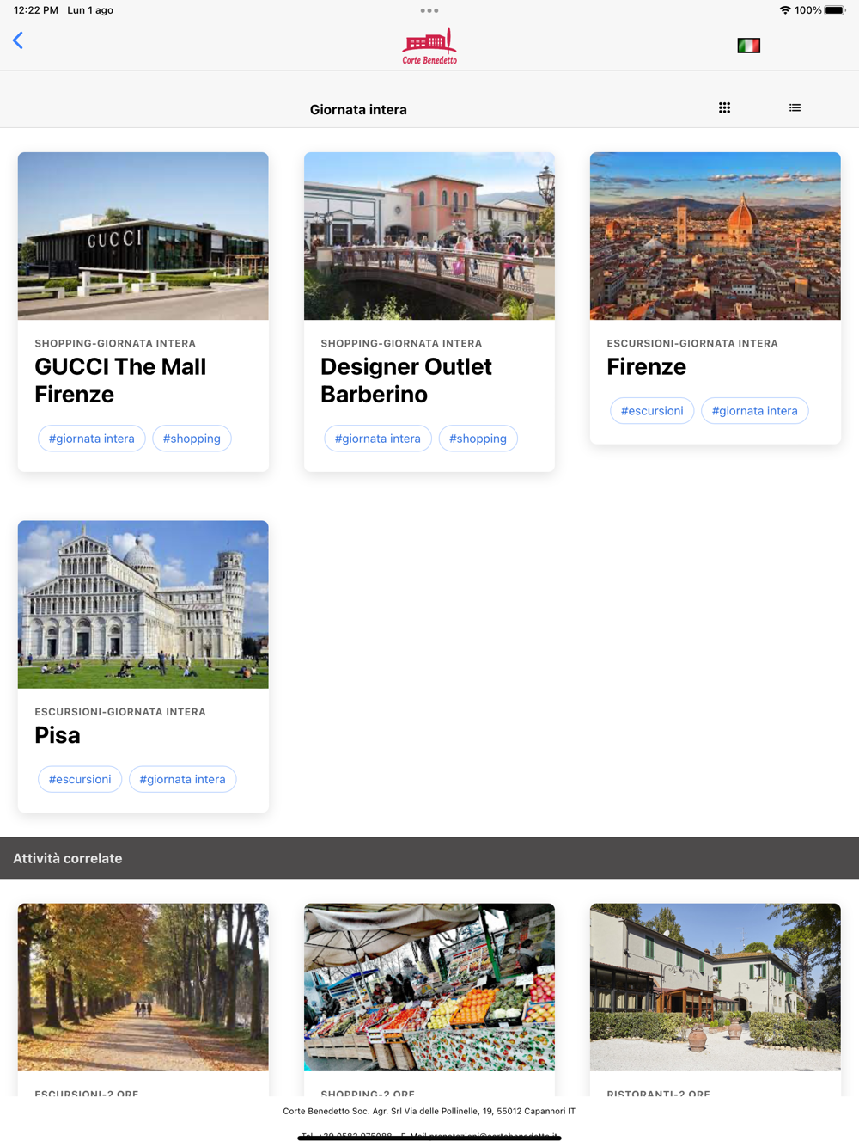
Task: Open the tree-lined autumn path photo
Action: 143,987
